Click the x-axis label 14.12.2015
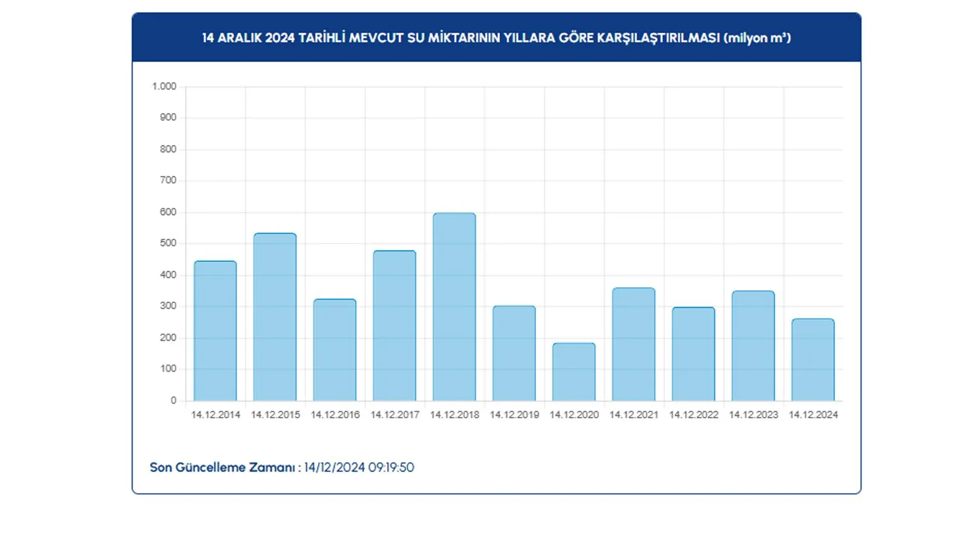 [275, 415]
